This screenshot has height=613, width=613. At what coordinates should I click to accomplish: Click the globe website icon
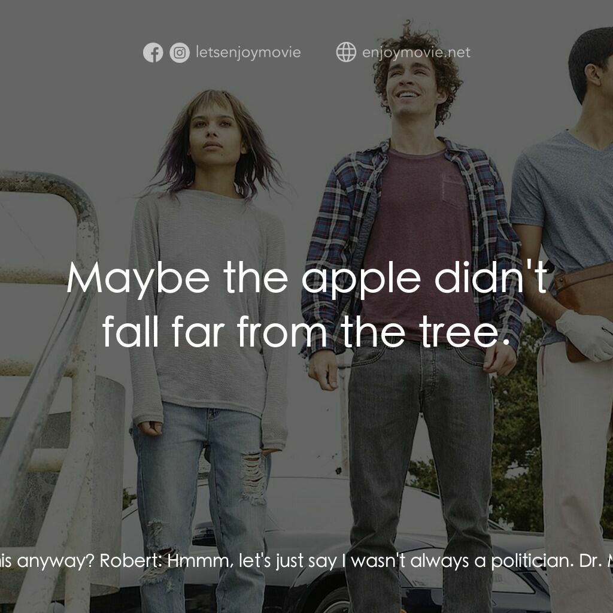pyautogui.click(x=346, y=52)
